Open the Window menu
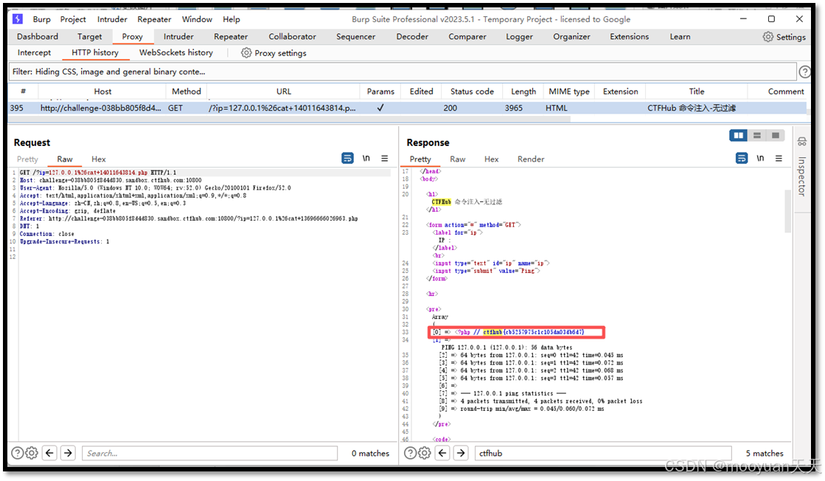This screenshot has width=825, height=481. coord(197,19)
